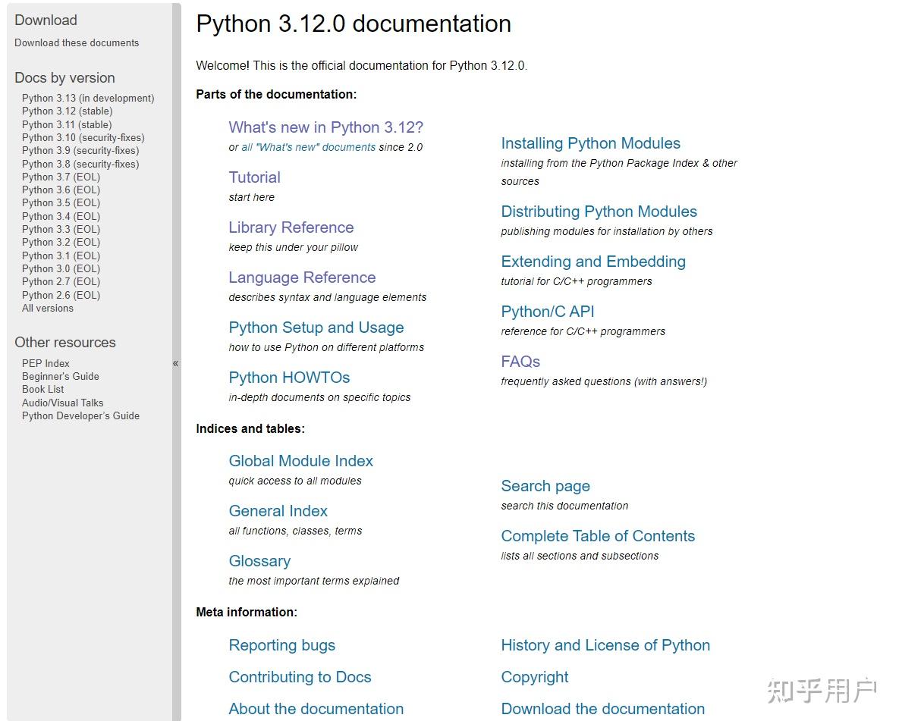Open What's new in Python 3.12?

tap(325, 127)
